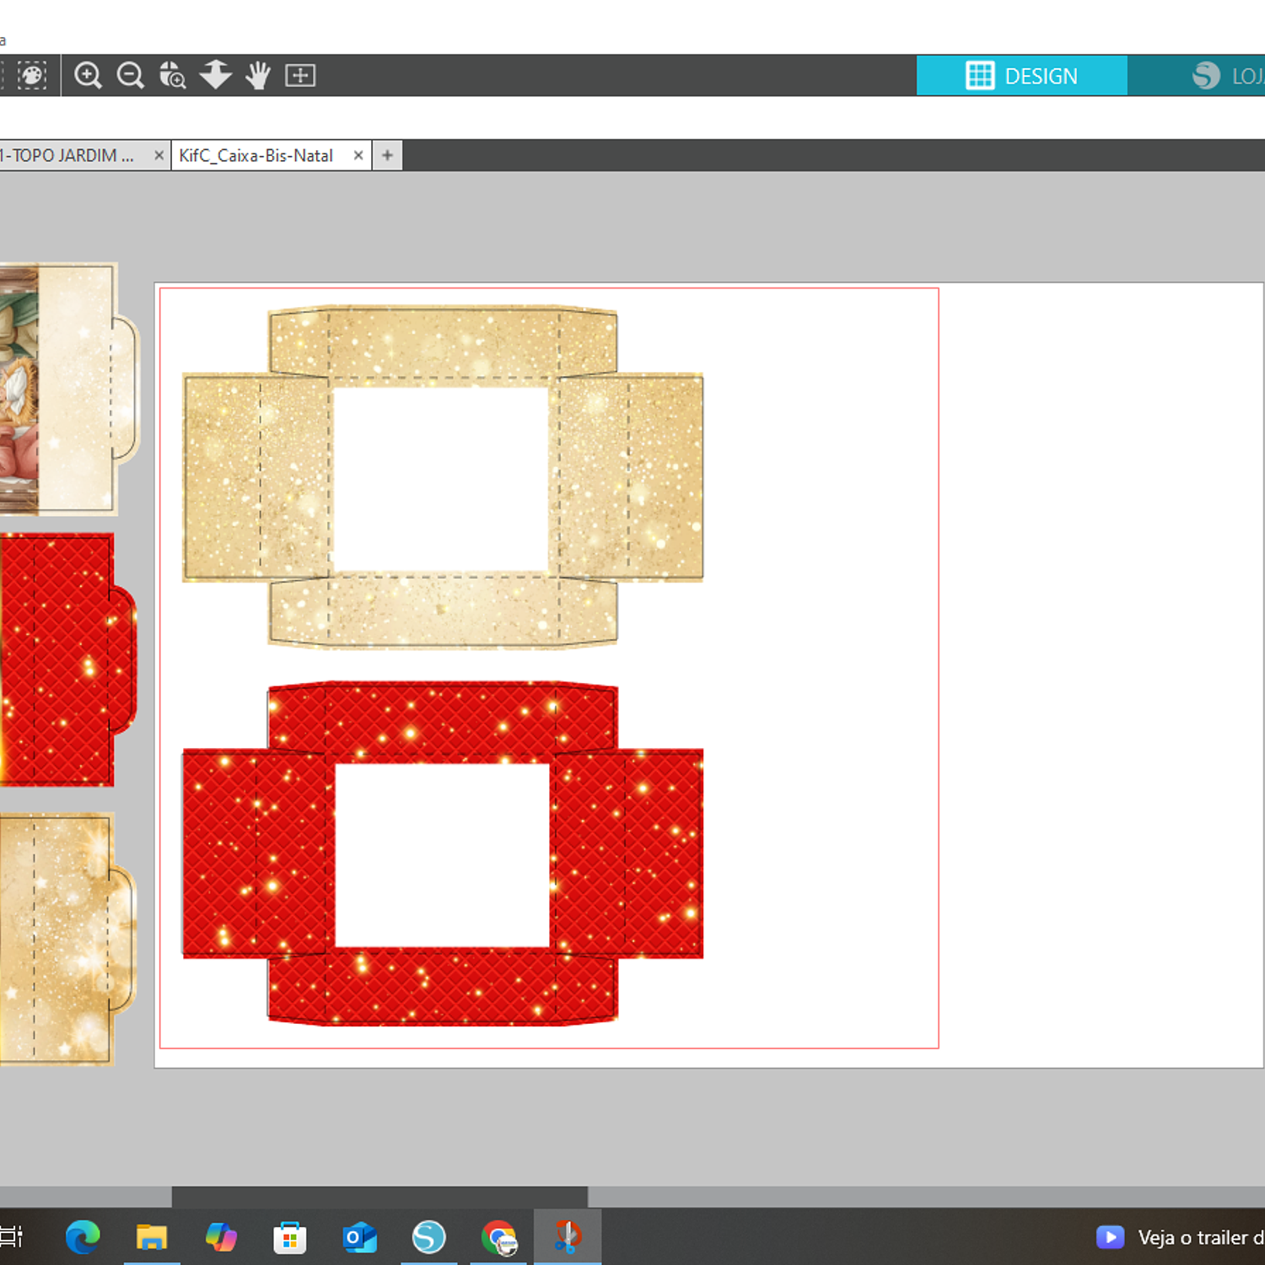Click the Veja o trailer notification
1265x1265 pixels.
point(1181,1237)
